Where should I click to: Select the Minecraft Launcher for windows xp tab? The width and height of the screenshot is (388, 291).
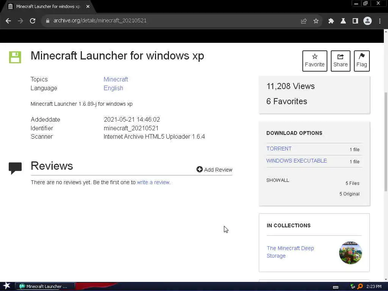[48, 7]
